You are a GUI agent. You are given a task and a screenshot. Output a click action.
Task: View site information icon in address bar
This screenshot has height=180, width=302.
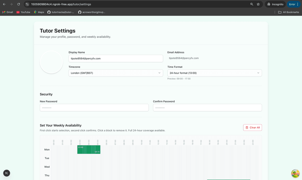(27, 4)
